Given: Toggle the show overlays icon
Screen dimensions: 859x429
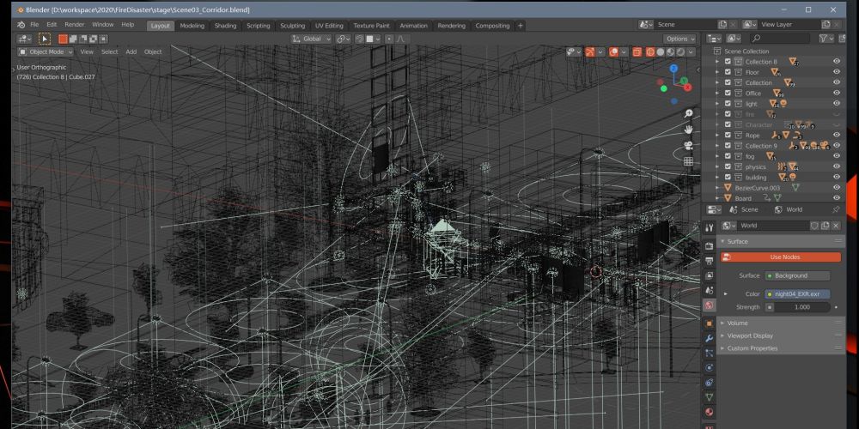Looking at the screenshot, I should (614, 52).
